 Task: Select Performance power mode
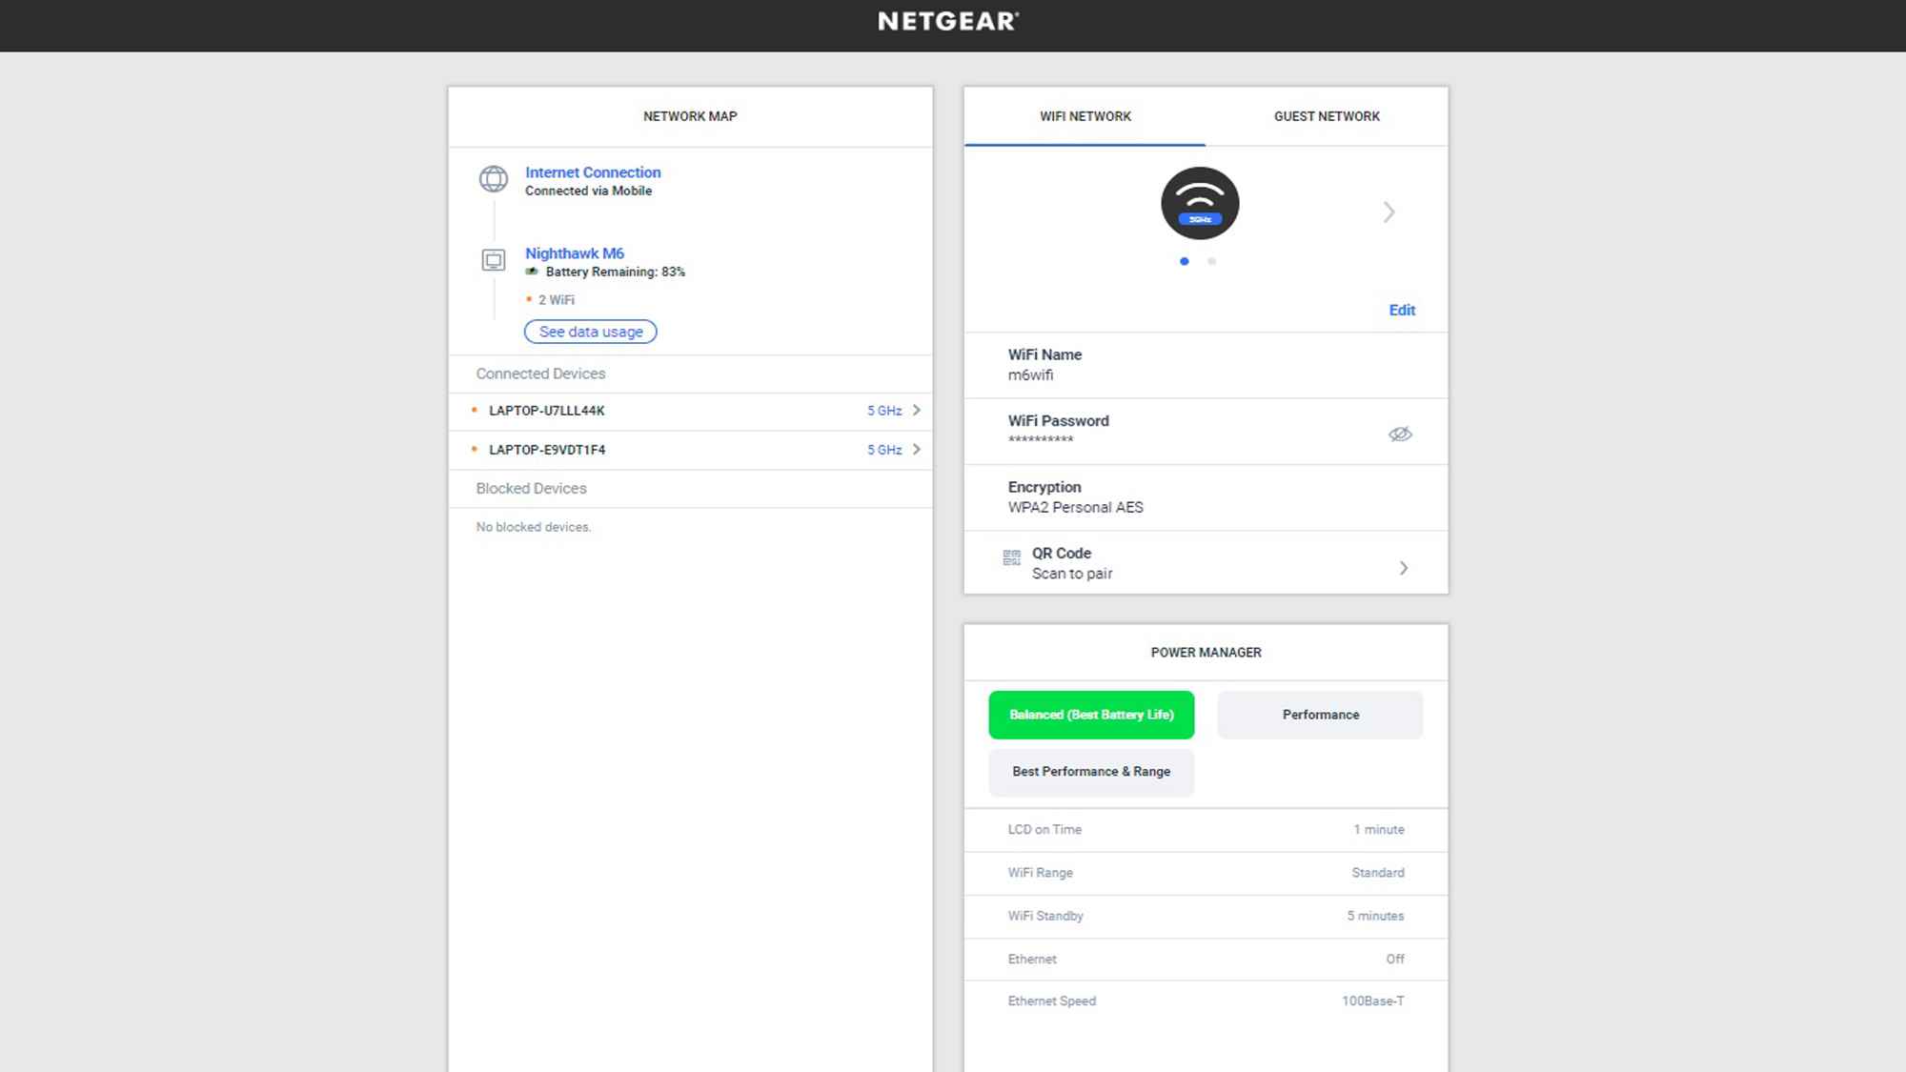tap(1320, 715)
